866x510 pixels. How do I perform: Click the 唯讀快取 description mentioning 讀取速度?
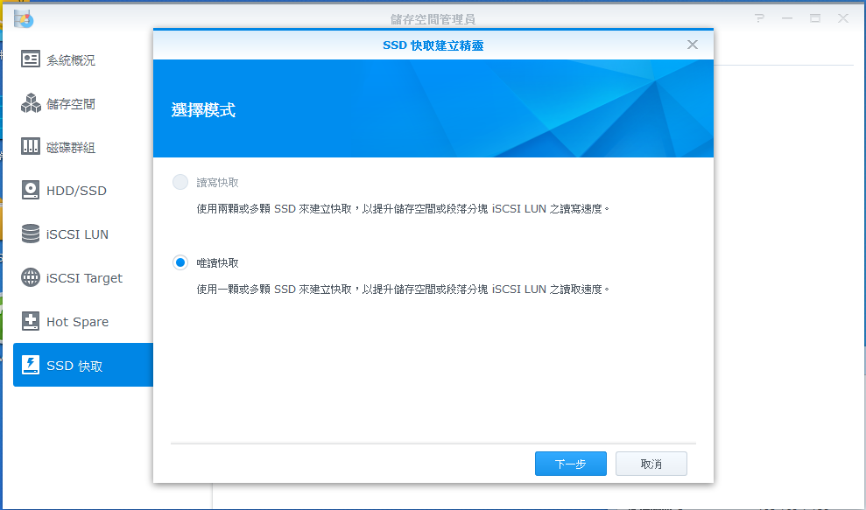[403, 290]
